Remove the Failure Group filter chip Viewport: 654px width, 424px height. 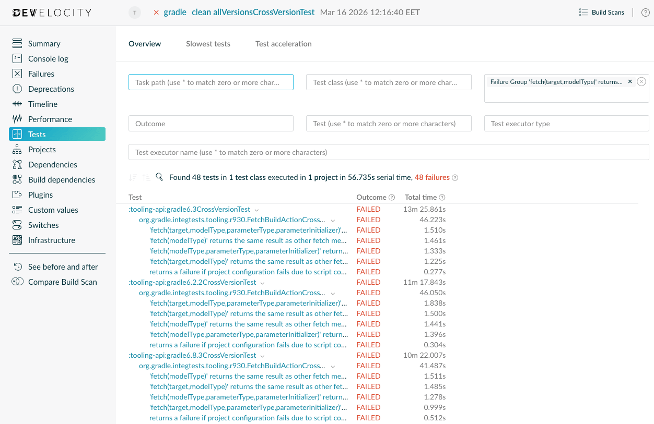click(630, 81)
